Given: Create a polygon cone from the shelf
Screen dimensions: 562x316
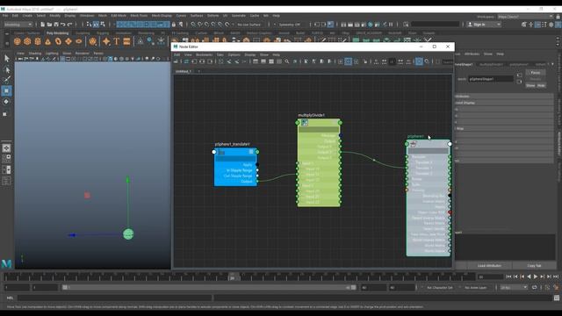Looking at the screenshot, I should point(47,41).
